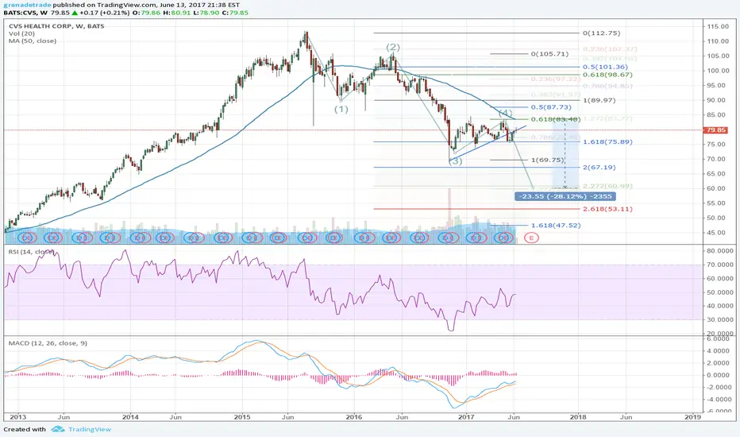
Task: Click the TradingView cloud logo icon
Action: 58,429
